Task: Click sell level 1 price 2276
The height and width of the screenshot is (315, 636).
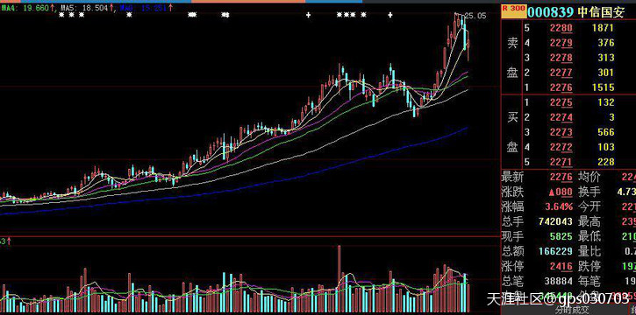Action: (561, 87)
